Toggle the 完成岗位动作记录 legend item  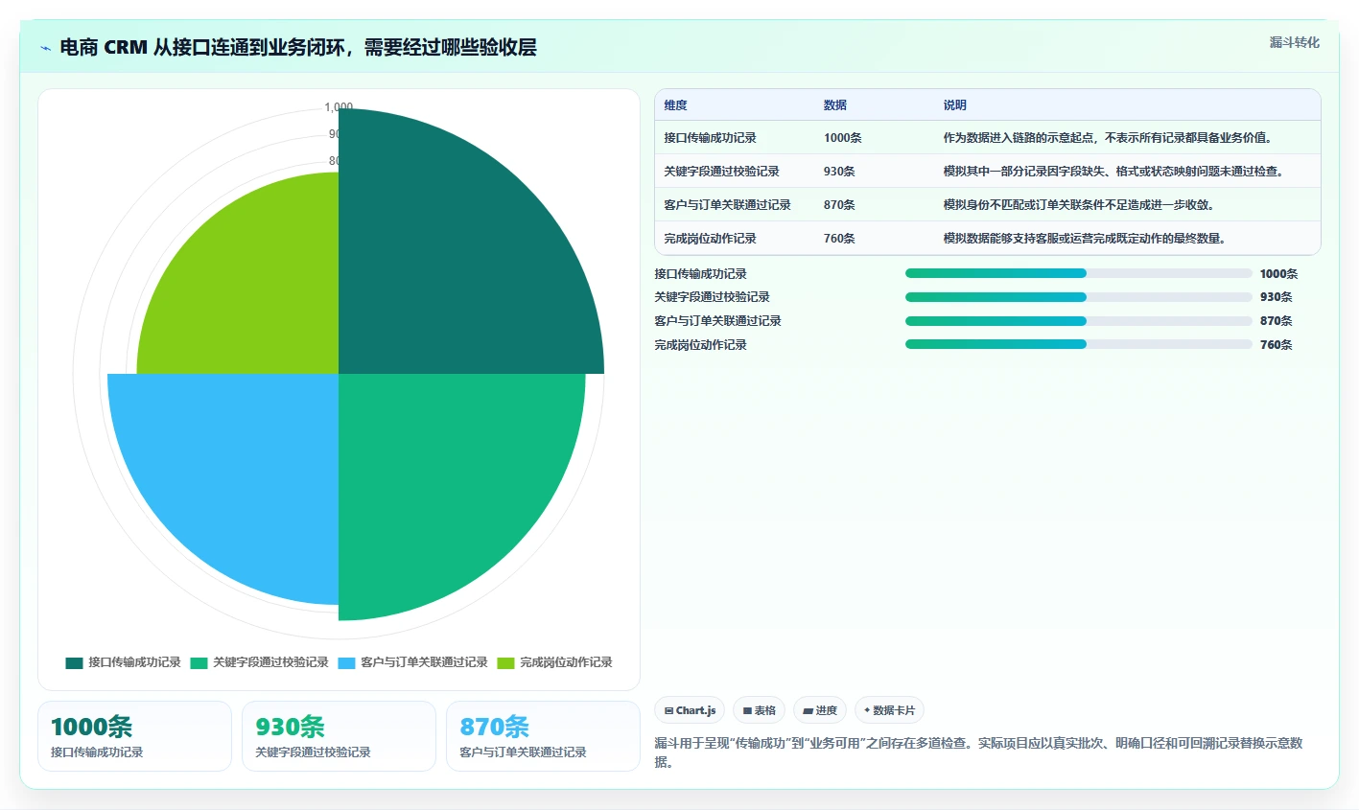coord(554,662)
